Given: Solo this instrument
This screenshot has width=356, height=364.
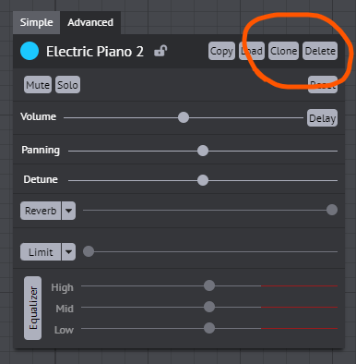Looking at the screenshot, I should pos(67,85).
